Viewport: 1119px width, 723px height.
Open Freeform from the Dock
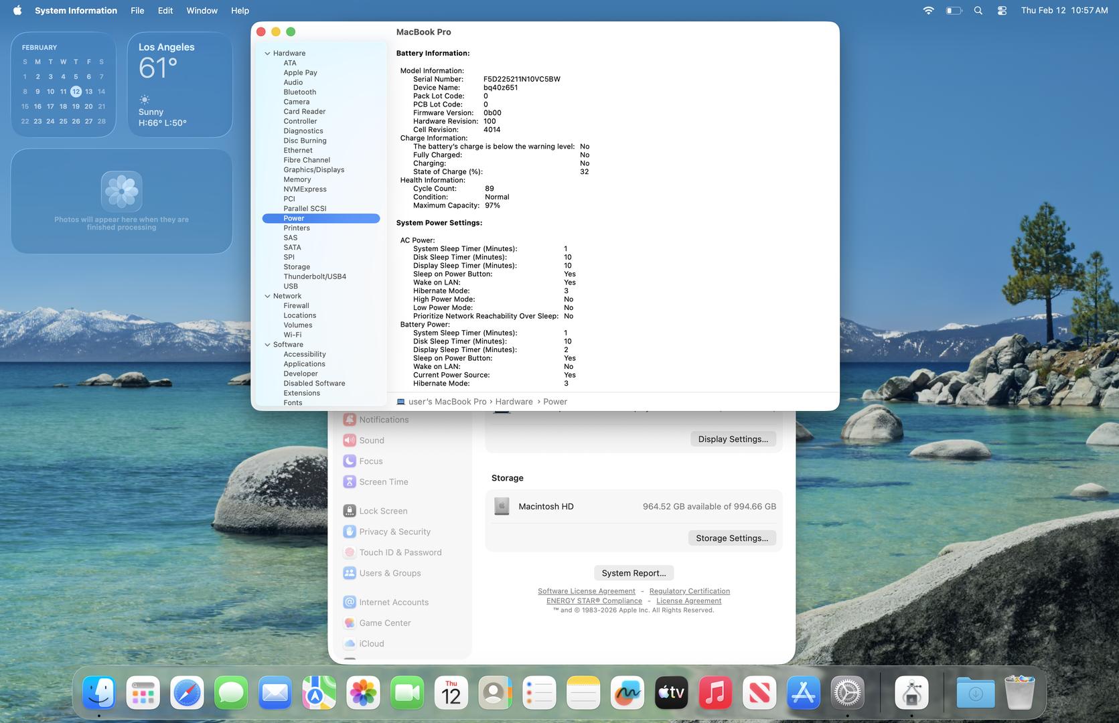(627, 693)
